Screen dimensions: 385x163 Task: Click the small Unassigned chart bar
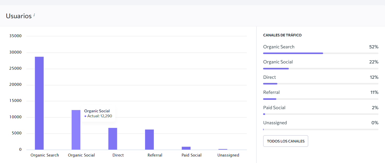click(223, 149)
